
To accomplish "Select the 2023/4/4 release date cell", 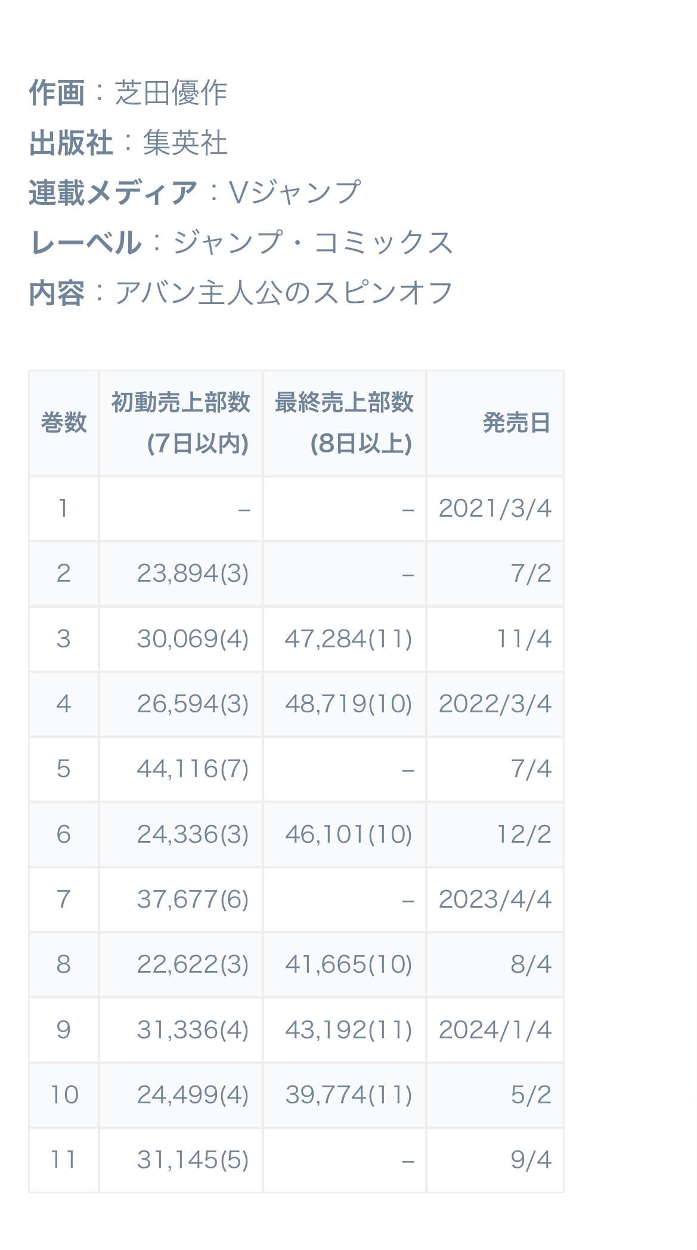I will point(495,899).
